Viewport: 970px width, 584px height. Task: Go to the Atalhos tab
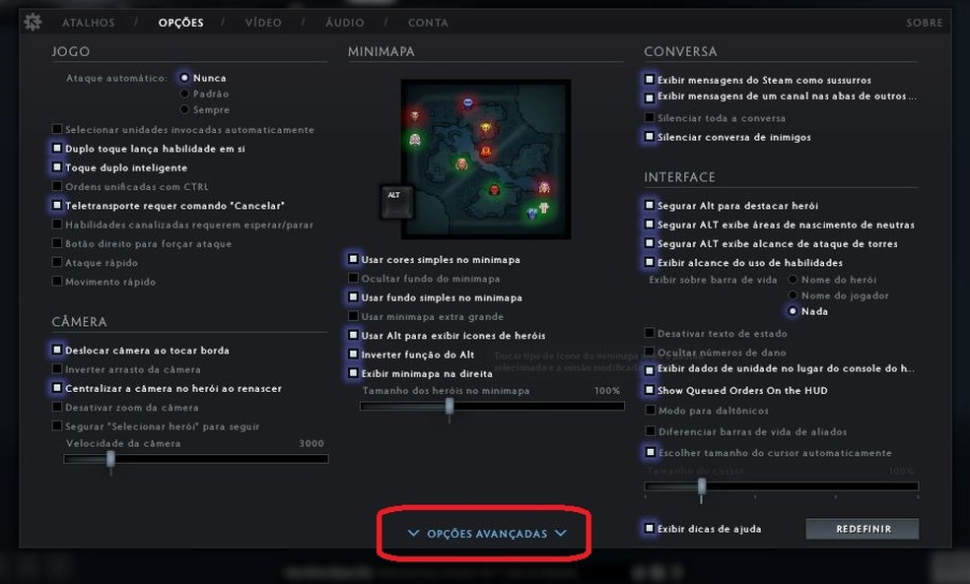tap(89, 23)
